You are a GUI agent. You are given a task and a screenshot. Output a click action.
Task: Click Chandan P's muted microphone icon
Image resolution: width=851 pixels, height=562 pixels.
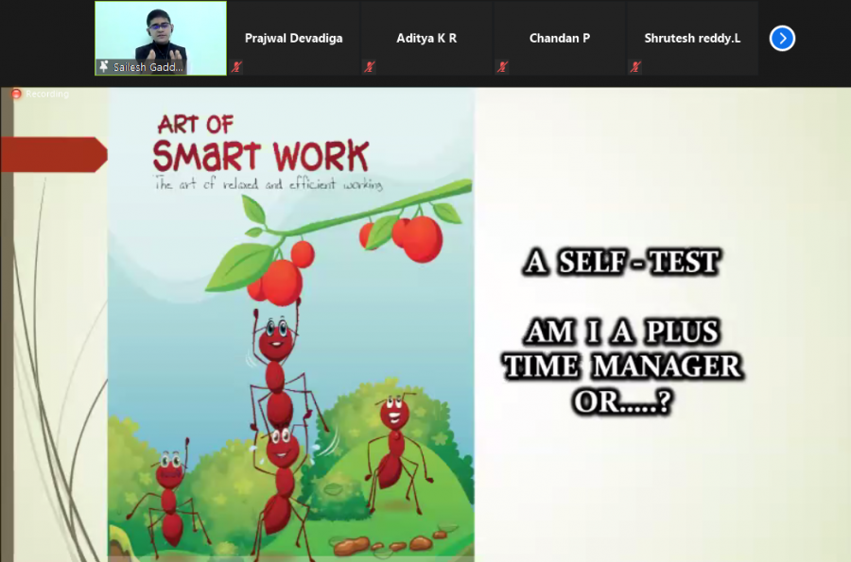click(x=502, y=67)
